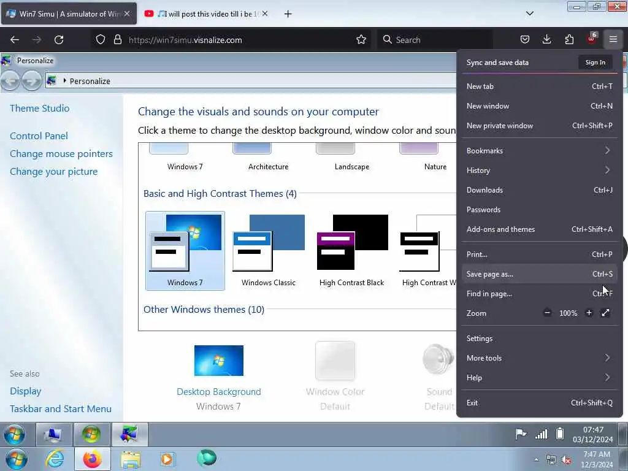Toggle full screen via the zoom arrows icon
628x471 pixels.
click(605, 313)
